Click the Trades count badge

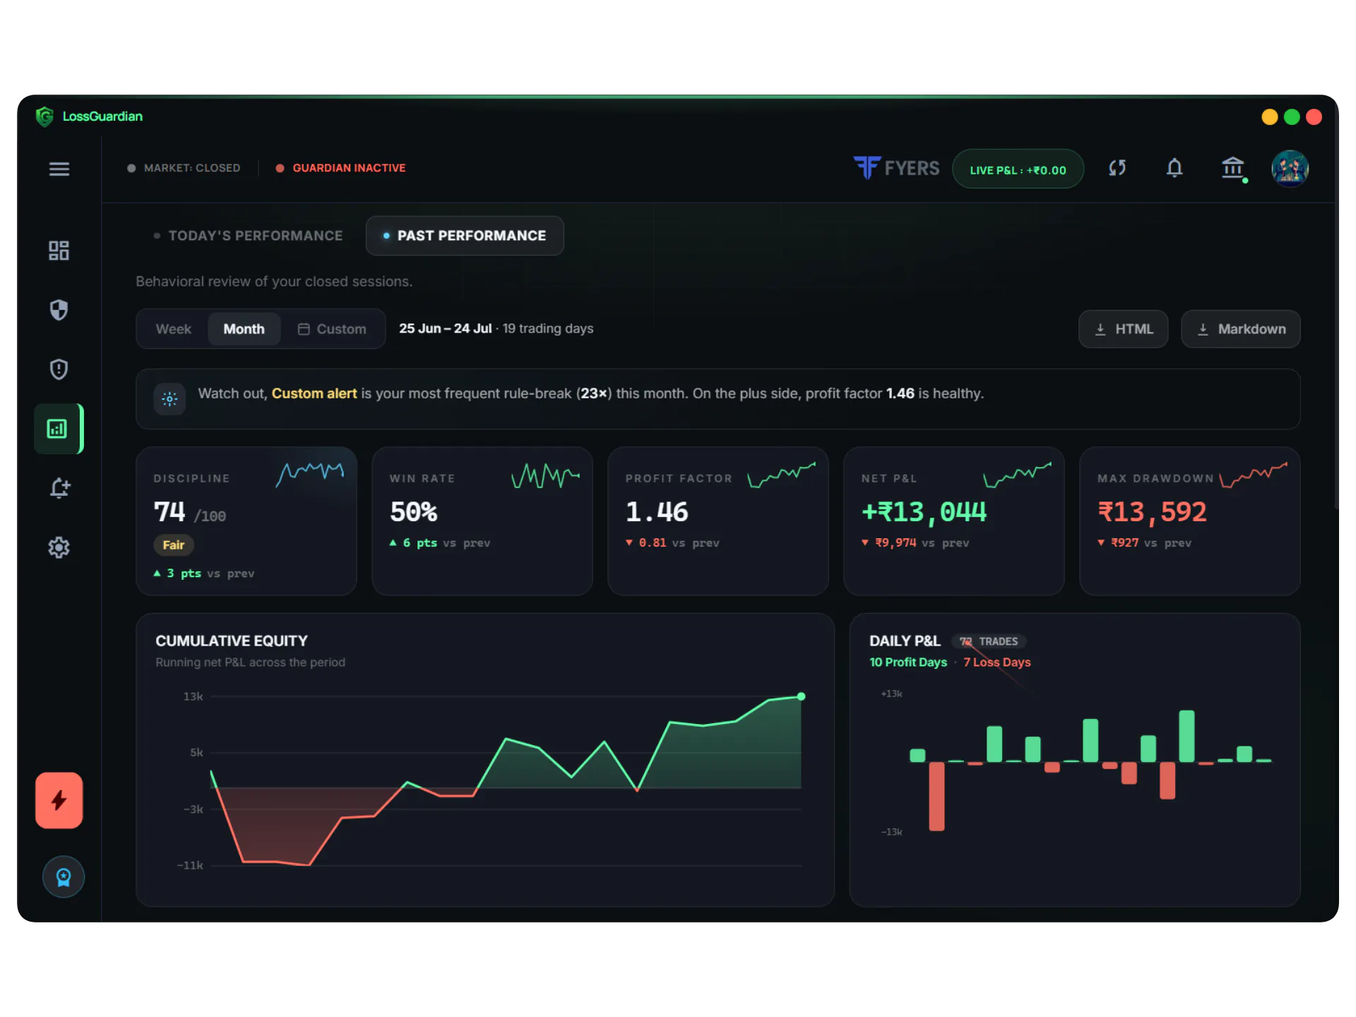pos(989,641)
